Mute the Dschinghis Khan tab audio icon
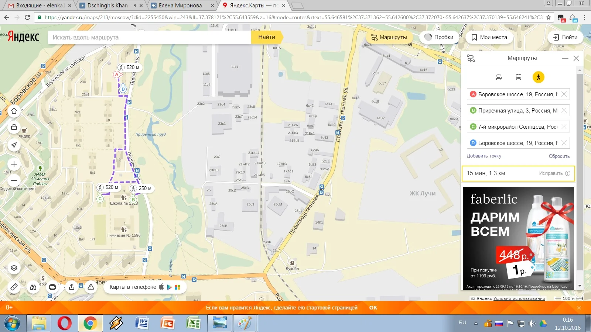This screenshot has height=332, width=591. tap(135, 6)
